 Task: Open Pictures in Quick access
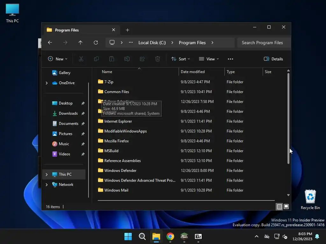coord(65,134)
